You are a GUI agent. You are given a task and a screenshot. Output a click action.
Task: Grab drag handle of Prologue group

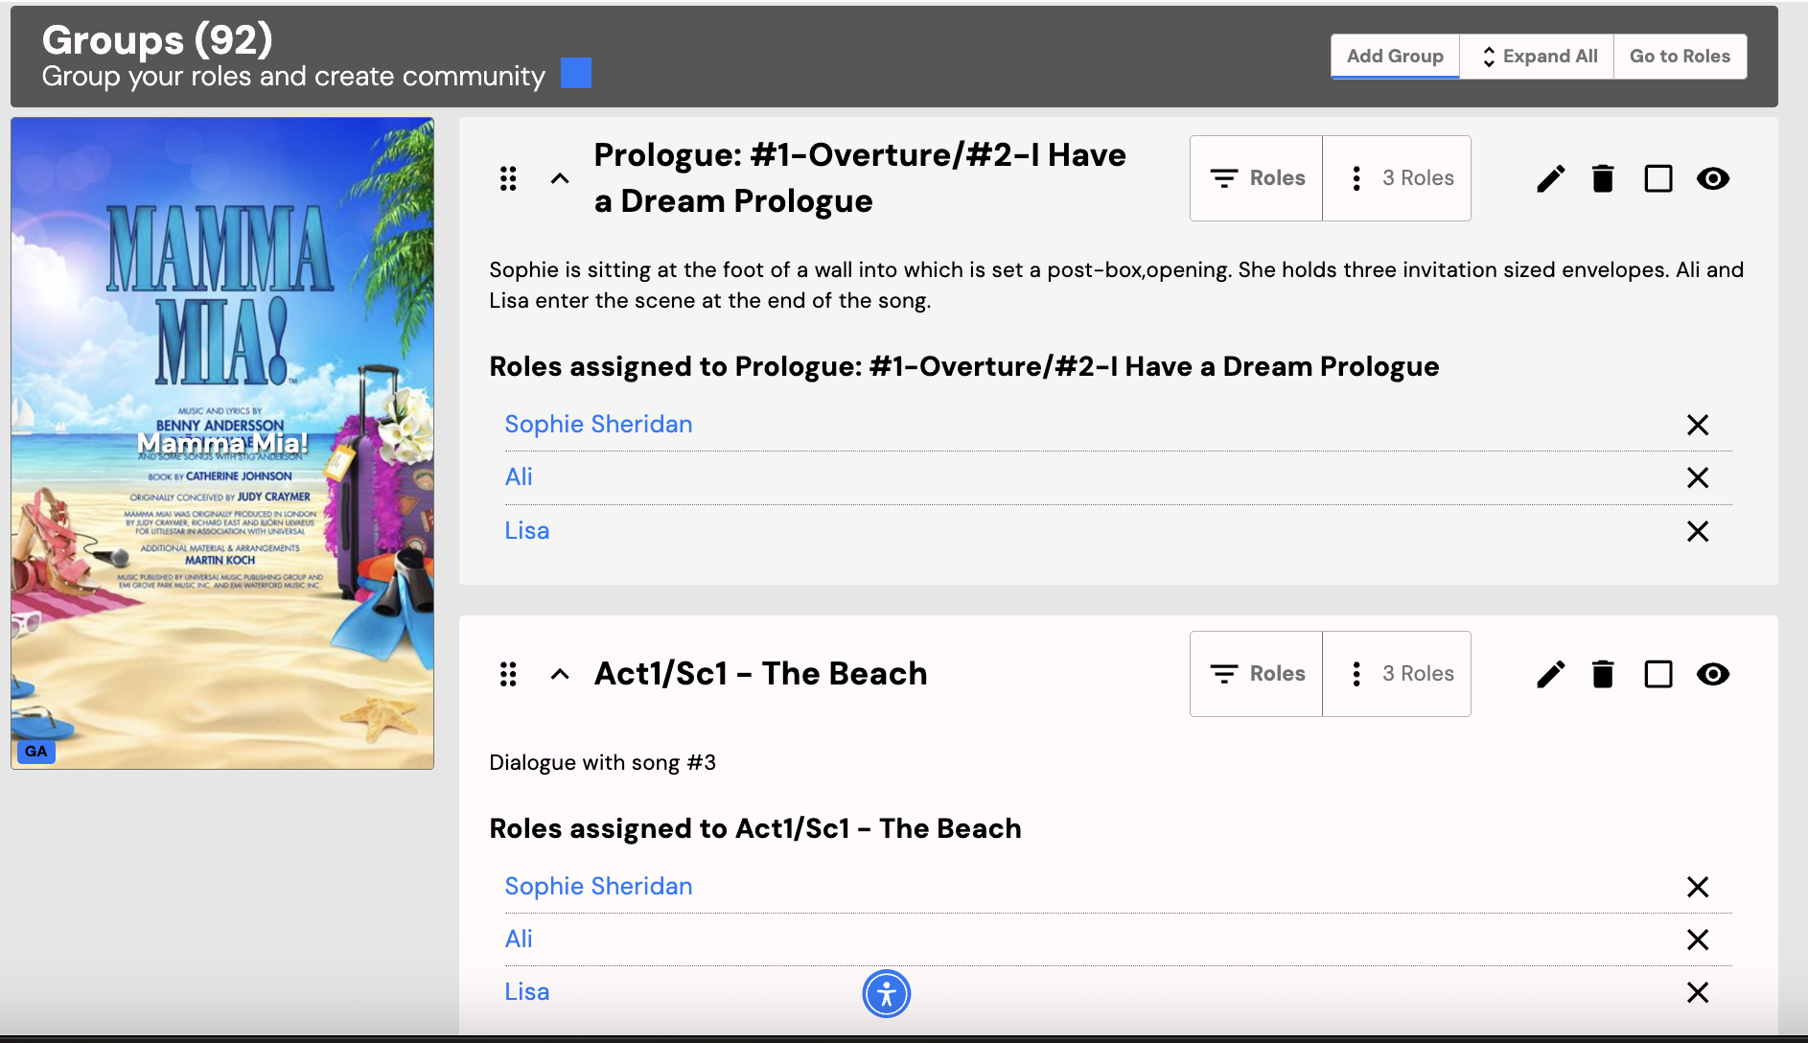(508, 178)
